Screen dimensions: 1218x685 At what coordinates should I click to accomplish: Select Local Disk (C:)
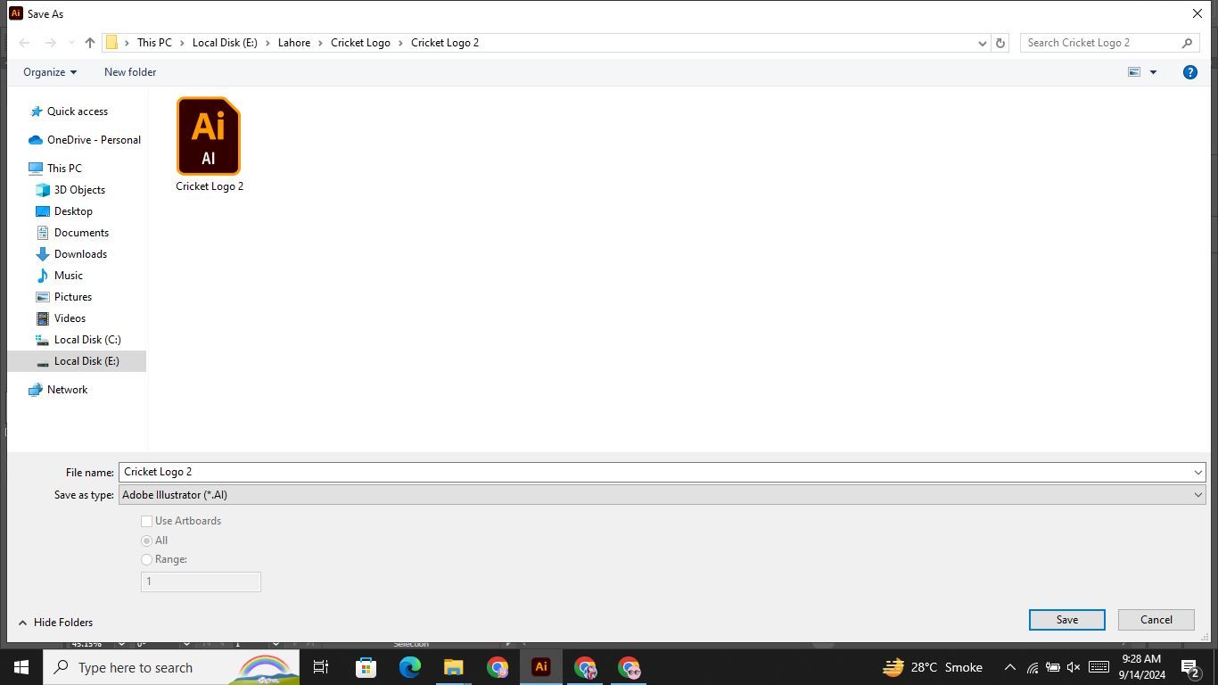point(87,340)
